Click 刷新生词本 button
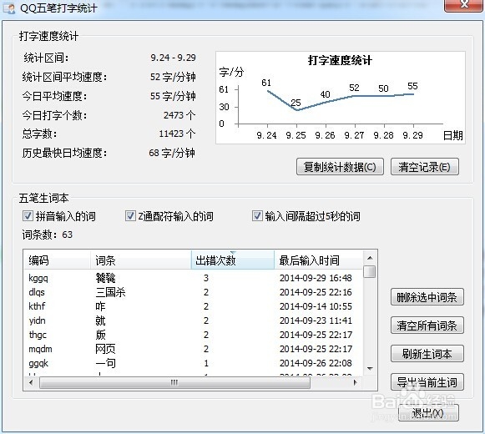Image resolution: width=485 pixels, height=434 pixels. click(x=427, y=354)
